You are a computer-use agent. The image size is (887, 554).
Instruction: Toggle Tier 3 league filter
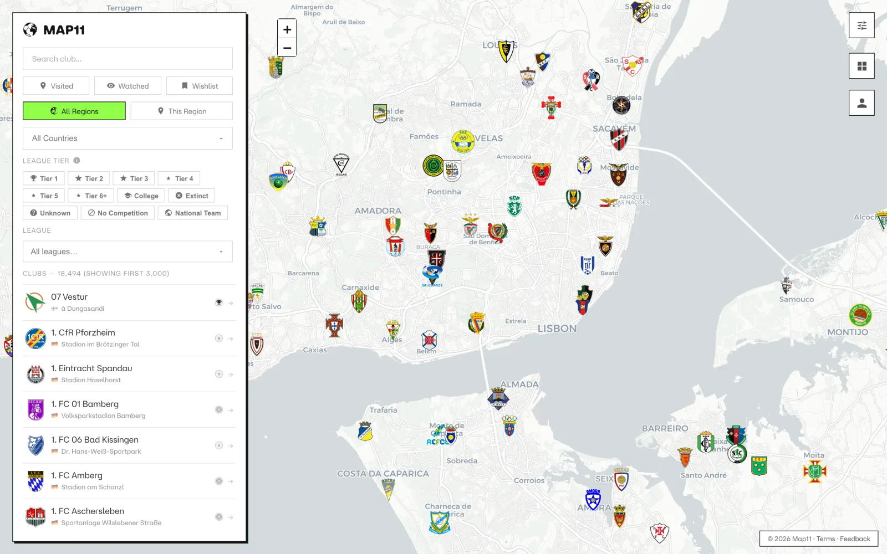tap(134, 178)
